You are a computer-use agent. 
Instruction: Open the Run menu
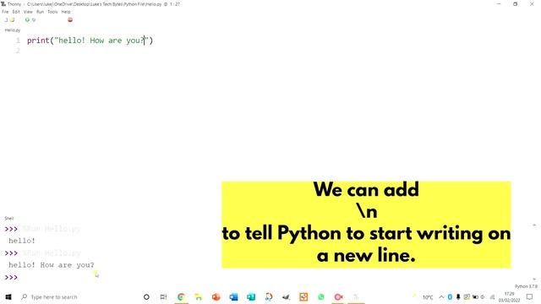(x=40, y=12)
